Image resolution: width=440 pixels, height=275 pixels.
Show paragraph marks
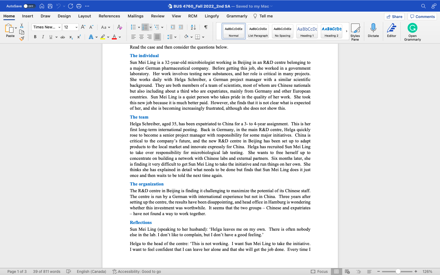coord(206,27)
